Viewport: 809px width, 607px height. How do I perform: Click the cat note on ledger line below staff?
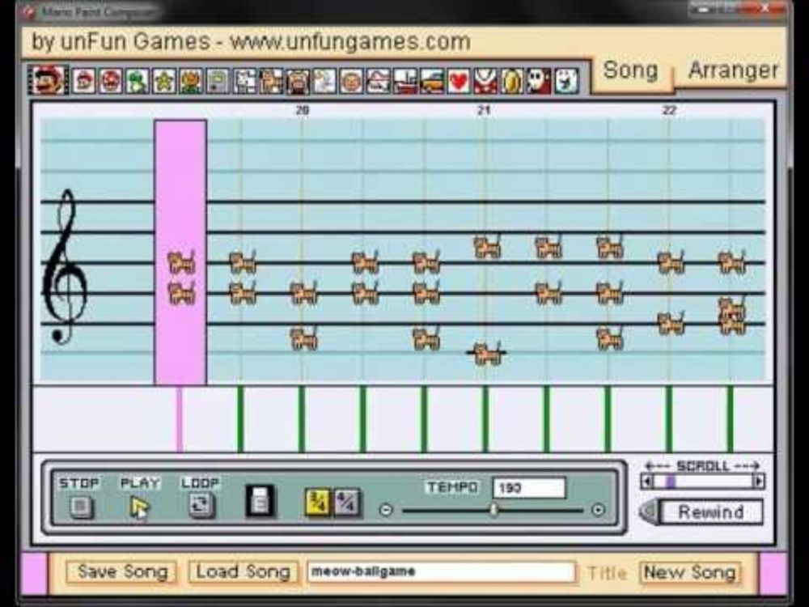point(486,354)
